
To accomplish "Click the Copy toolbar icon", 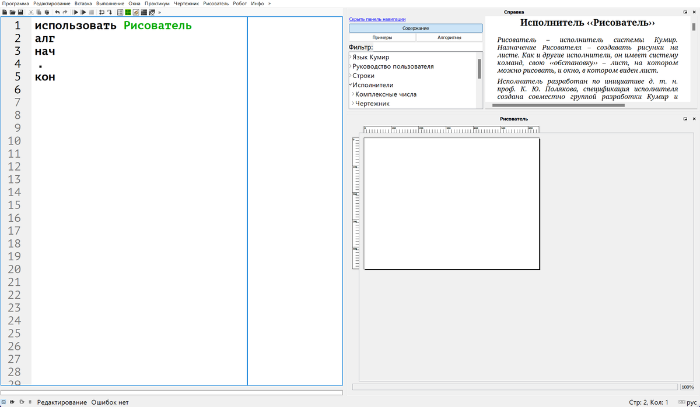I will point(38,12).
